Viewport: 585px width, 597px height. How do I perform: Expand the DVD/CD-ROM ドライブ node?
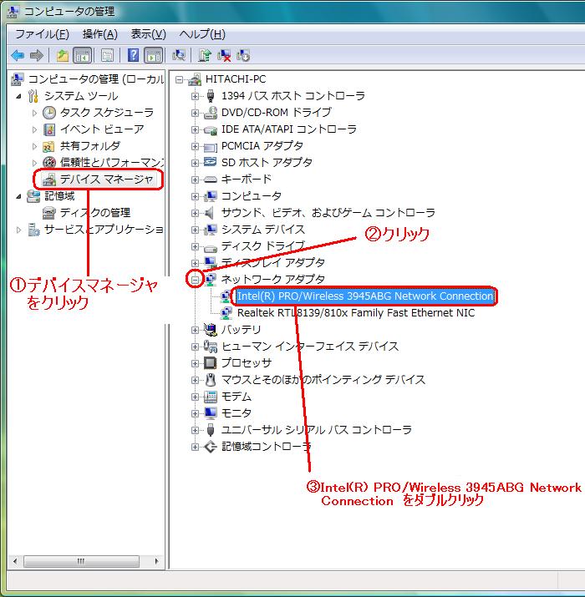pyautogui.click(x=195, y=113)
